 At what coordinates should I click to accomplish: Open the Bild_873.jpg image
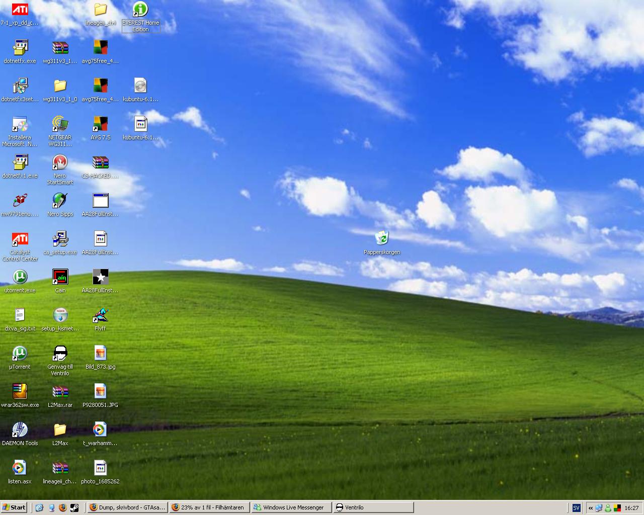pyautogui.click(x=101, y=358)
